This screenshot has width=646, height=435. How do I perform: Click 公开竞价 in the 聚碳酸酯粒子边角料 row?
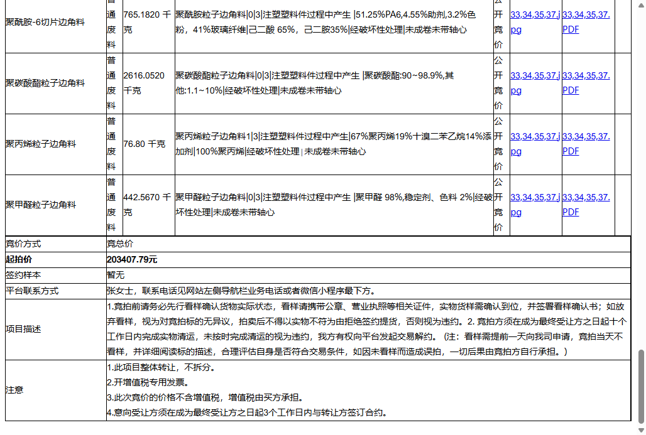(498, 83)
